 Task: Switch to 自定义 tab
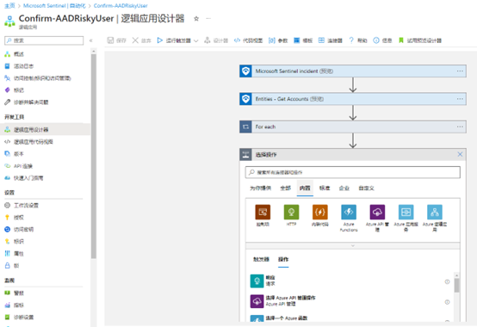(366, 188)
